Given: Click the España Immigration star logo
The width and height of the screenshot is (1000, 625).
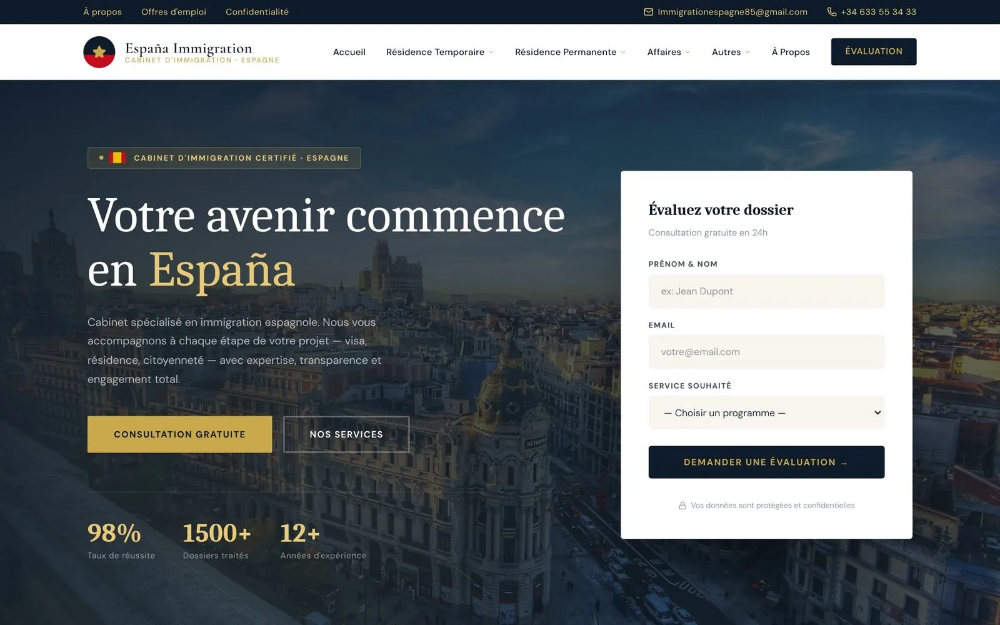Looking at the screenshot, I should pos(99,52).
